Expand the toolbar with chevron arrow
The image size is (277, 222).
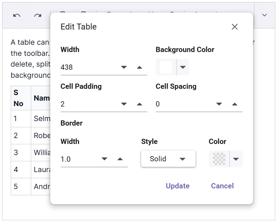point(264,15)
